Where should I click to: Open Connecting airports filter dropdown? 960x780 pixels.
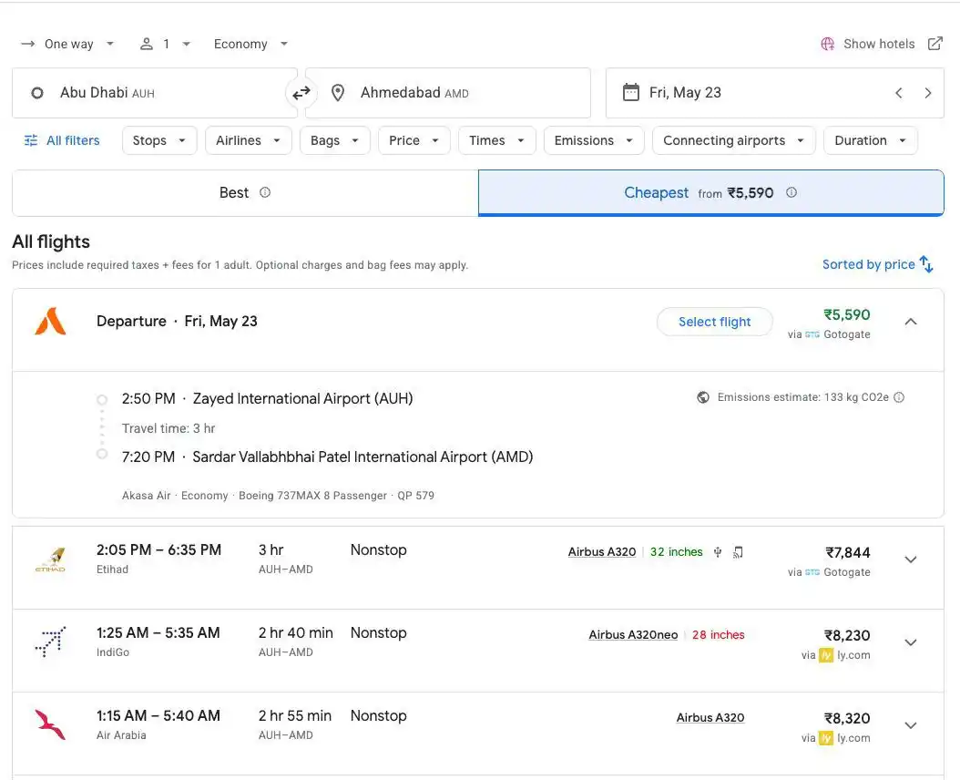click(733, 140)
